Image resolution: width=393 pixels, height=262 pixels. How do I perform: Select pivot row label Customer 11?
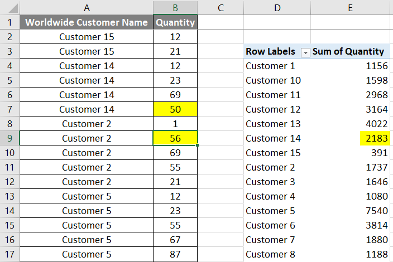click(277, 95)
